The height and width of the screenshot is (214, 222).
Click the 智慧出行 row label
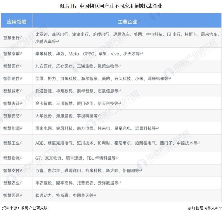11,38
